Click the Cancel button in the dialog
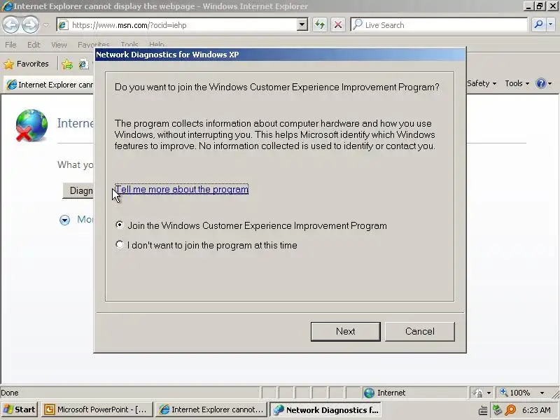Screen dimensions: 560x420 tap(419, 331)
